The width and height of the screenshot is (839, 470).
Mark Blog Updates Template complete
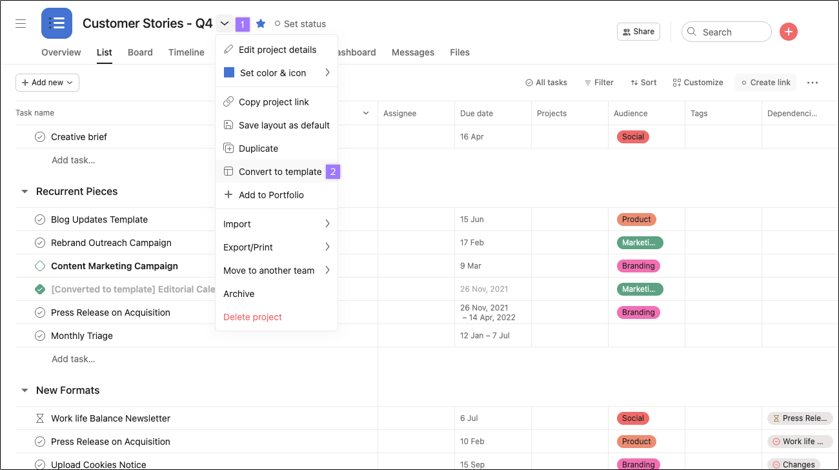[x=40, y=220]
